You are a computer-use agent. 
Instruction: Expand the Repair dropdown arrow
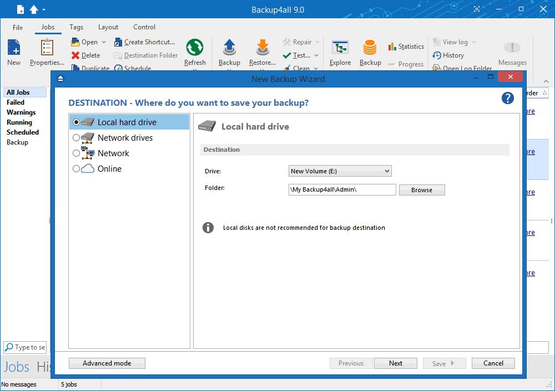[317, 42]
